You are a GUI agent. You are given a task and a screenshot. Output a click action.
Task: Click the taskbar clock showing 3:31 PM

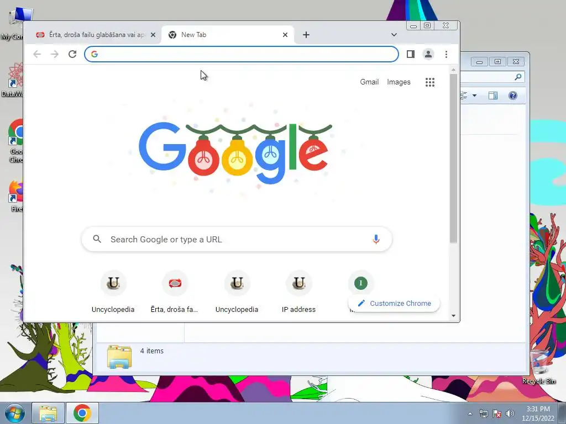tap(538, 414)
